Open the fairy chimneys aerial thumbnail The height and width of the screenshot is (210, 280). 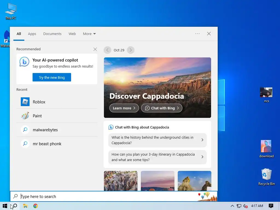[121, 181]
